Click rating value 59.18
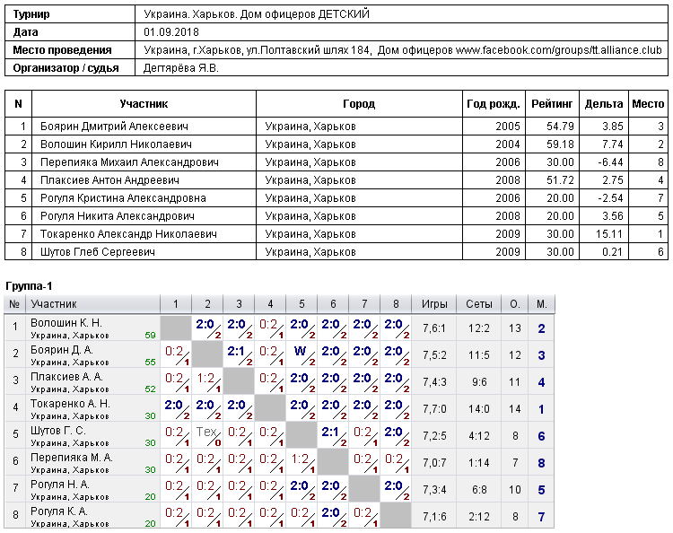 pos(560,144)
